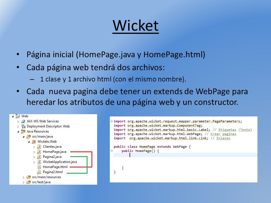
Task: Collapse the Java Resources node
Action: pos(18,132)
